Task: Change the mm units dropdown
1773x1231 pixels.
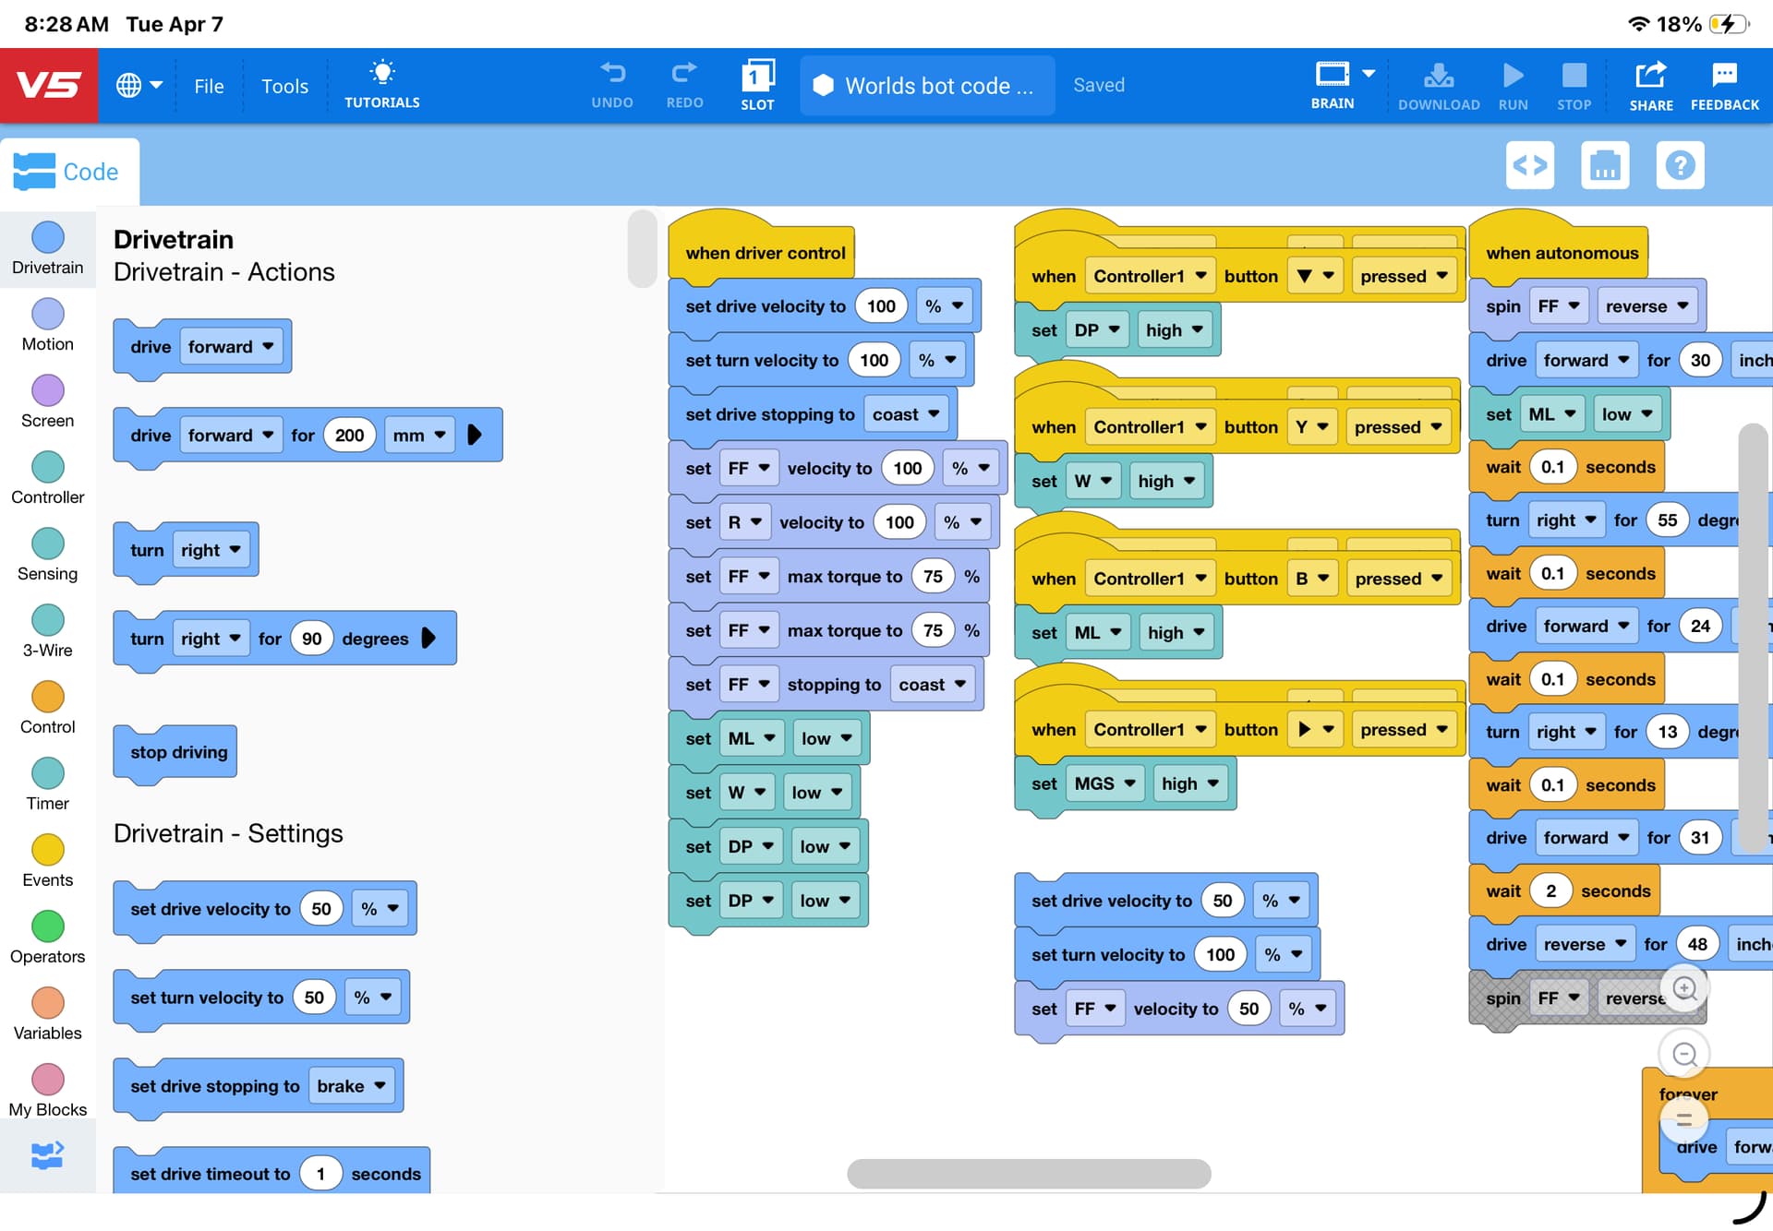Action: pyautogui.click(x=419, y=435)
